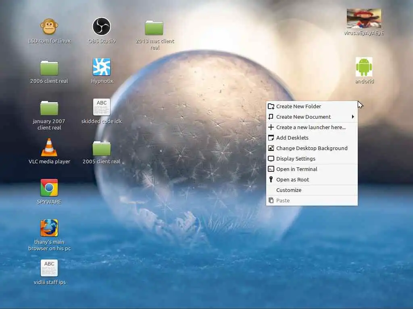Choose Open in Terminal
Viewport: 413px width, 309px height.
coord(312,169)
